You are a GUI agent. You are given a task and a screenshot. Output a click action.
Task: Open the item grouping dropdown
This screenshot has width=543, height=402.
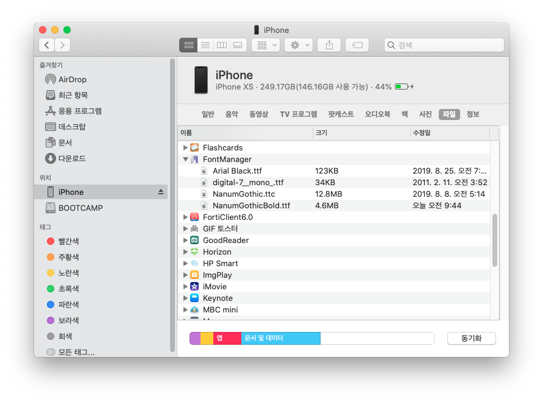[266, 45]
